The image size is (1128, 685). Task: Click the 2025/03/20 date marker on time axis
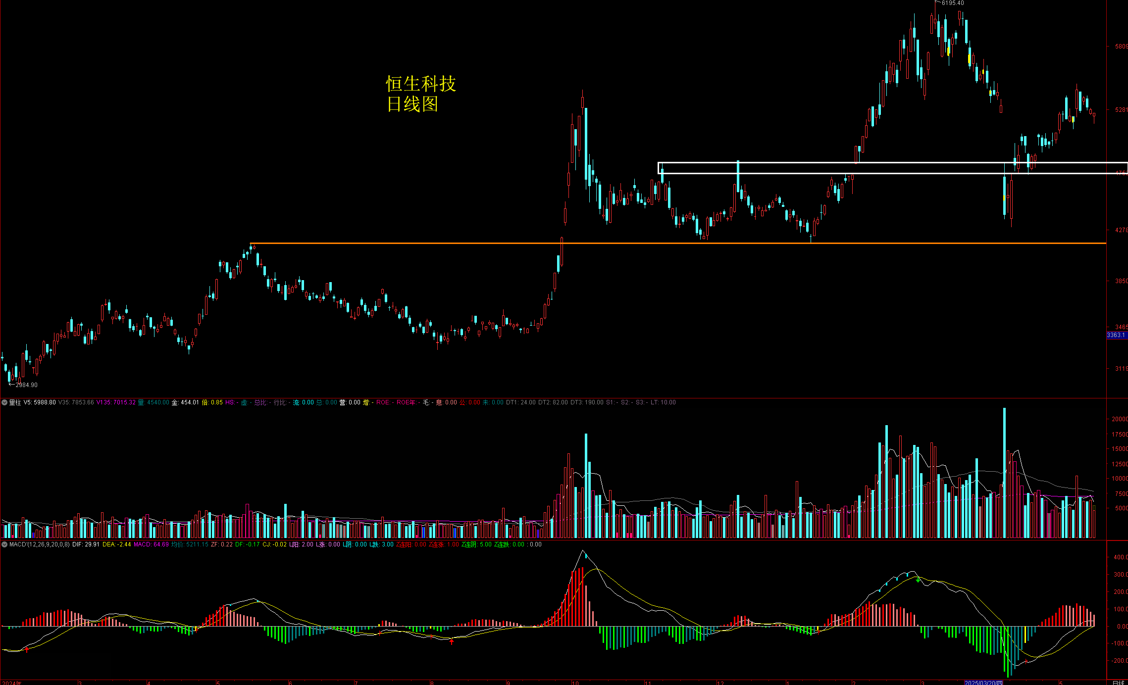(x=983, y=683)
